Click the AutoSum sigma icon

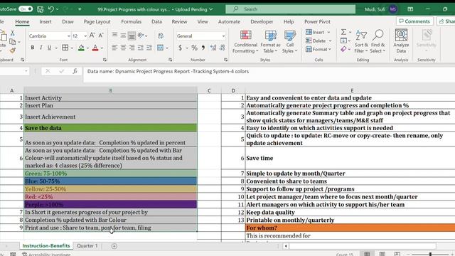[343, 32]
